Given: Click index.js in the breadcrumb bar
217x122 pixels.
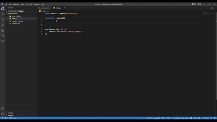Looking at the screenshot, I should tap(44, 11).
